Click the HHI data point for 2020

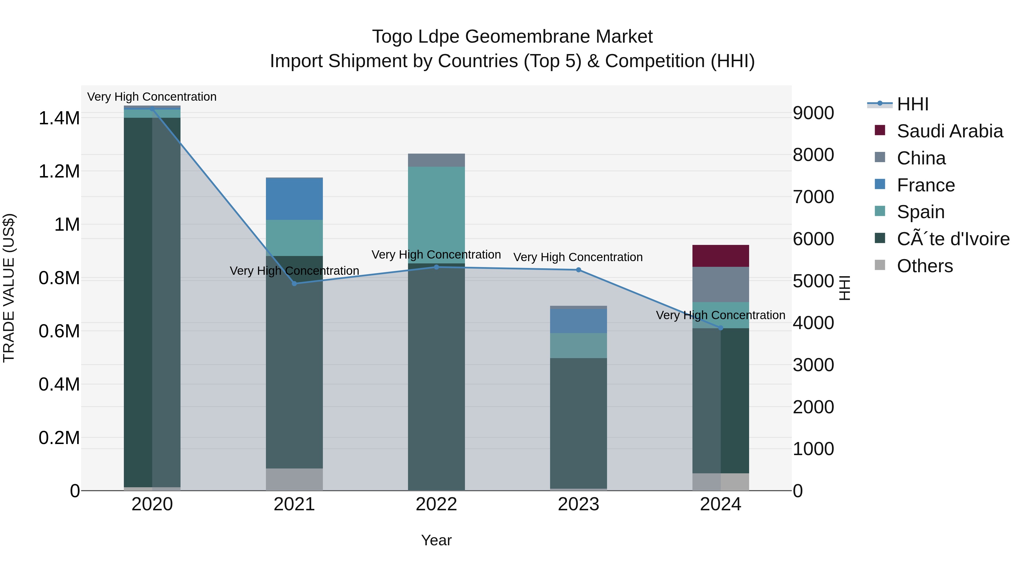click(152, 109)
